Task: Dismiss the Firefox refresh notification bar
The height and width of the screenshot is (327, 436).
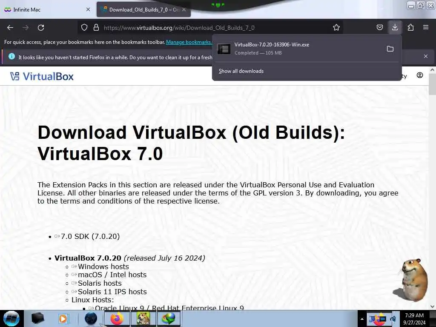Action: [x=426, y=56]
